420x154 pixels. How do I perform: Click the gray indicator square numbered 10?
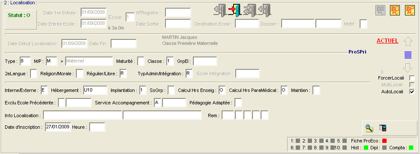(x=345, y=147)
